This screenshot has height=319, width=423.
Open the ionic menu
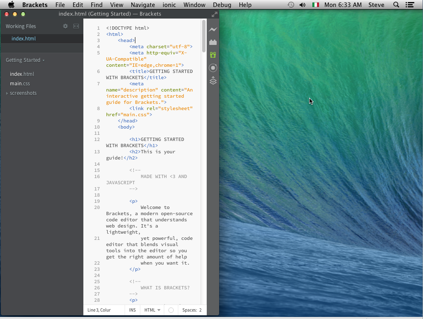(169, 5)
